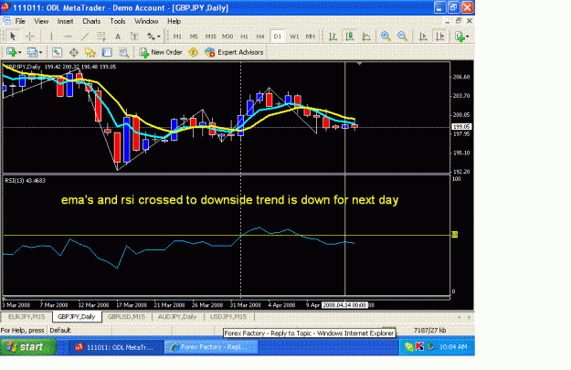Click the New Order button
Image resolution: width=571 pixels, height=370 pixels.
[x=161, y=52]
